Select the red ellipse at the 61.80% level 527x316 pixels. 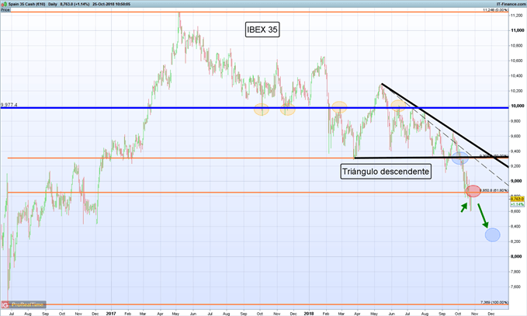473,191
